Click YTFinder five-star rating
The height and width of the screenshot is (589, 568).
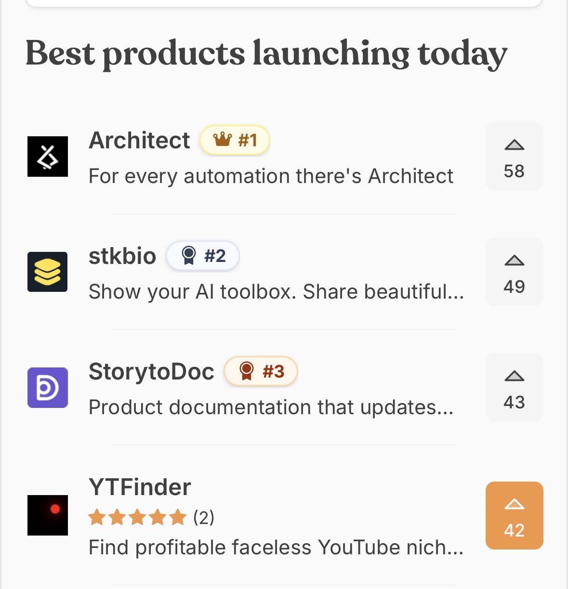[x=137, y=518]
